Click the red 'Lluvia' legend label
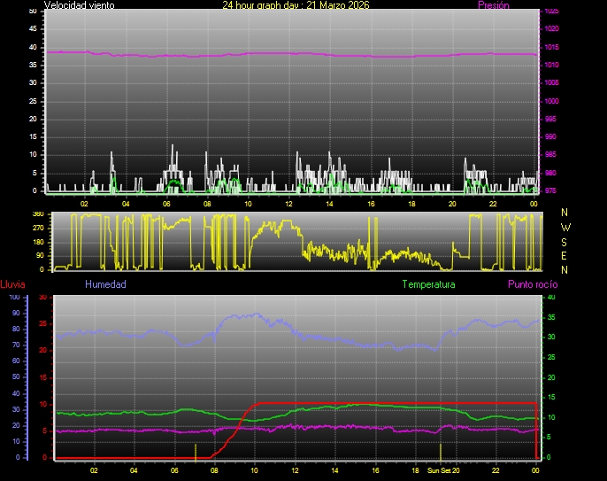 click(12, 284)
